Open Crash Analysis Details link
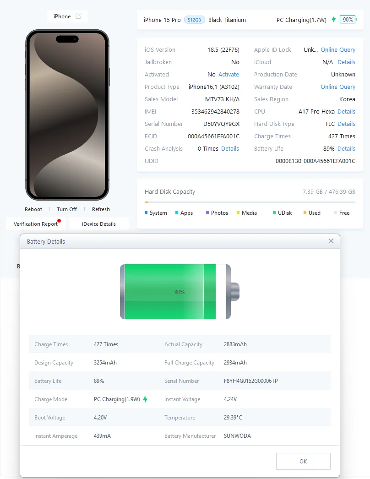Screen dimensions: 370x479 click(230, 149)
